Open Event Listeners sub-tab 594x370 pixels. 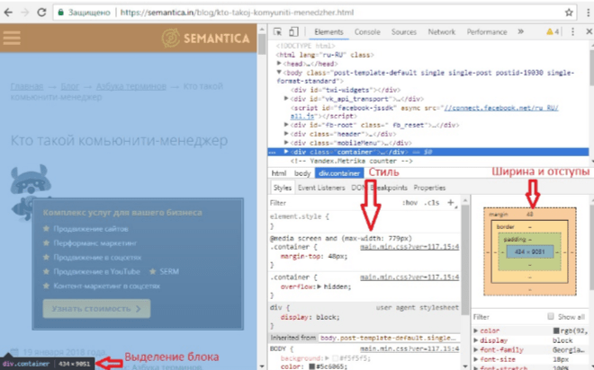click(x=321, y=188)
